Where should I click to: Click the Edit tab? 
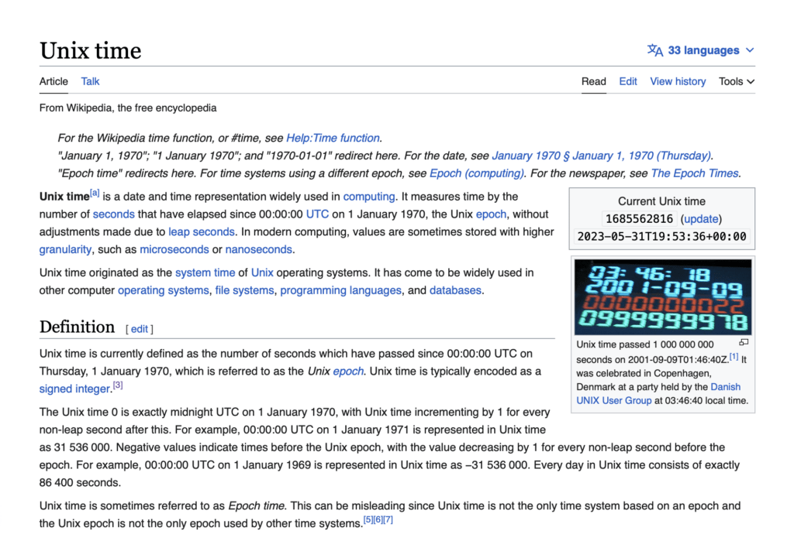[628, 81]
